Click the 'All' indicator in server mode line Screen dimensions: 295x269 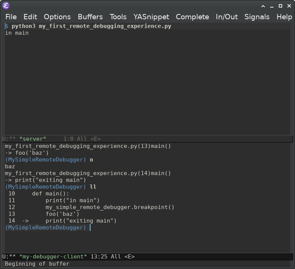pos(82,139)
